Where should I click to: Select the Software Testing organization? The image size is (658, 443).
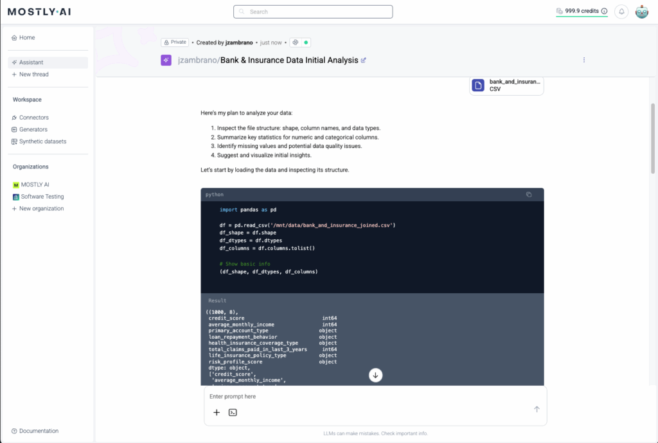pos(38,197)
